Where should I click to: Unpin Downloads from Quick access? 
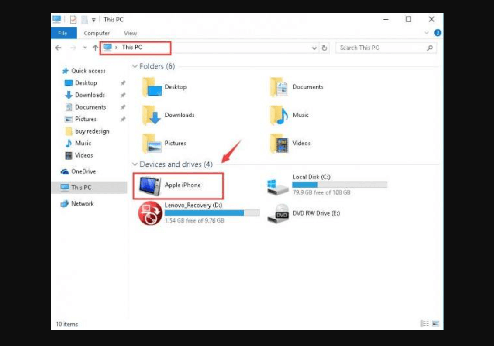click(x=123, y=95)
